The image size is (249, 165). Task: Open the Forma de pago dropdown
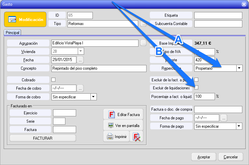pyautogui.click(x=239, y=126)
